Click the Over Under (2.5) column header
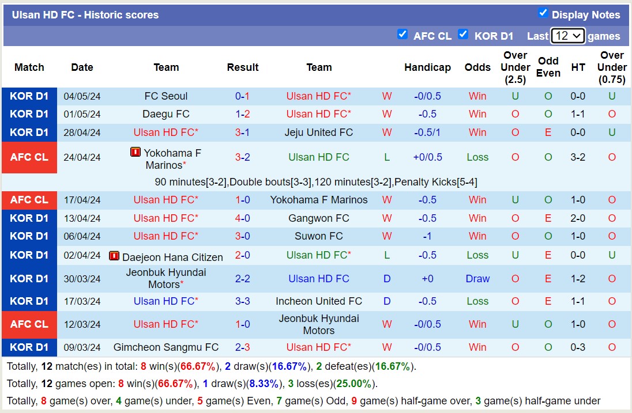632x413 pixels. pyautogui.click(x=515, y=67)
